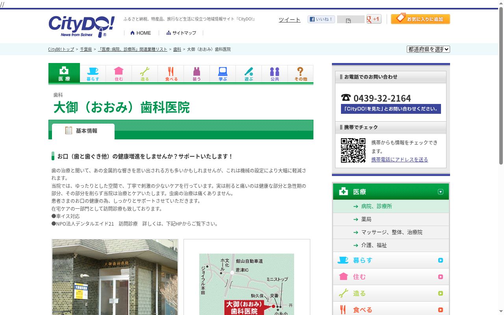Click 携帯電話にアドレスを送る link

(x=400, y=159)
